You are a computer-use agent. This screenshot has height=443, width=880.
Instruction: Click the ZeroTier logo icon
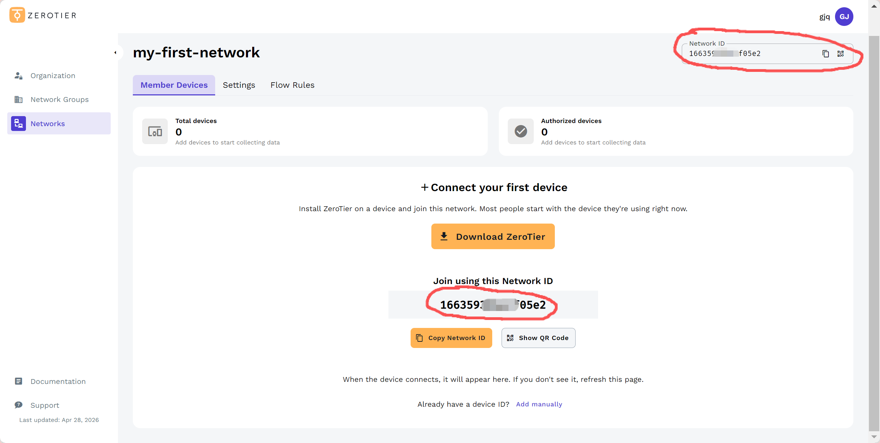click(x=17, y=15)
